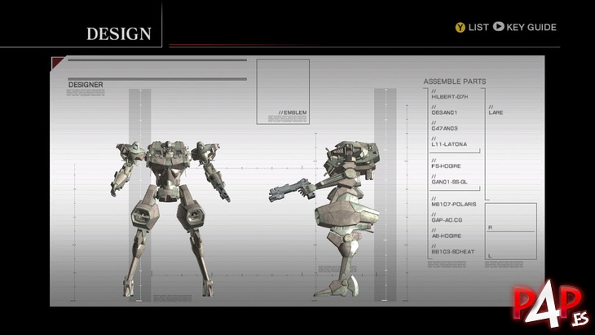Select the ASSEMBLE PARTS heading
This screenshot has width=595, height=335.
click(455, 82)
